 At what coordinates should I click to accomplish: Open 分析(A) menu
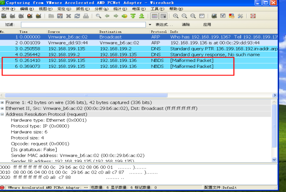point(101,9)
